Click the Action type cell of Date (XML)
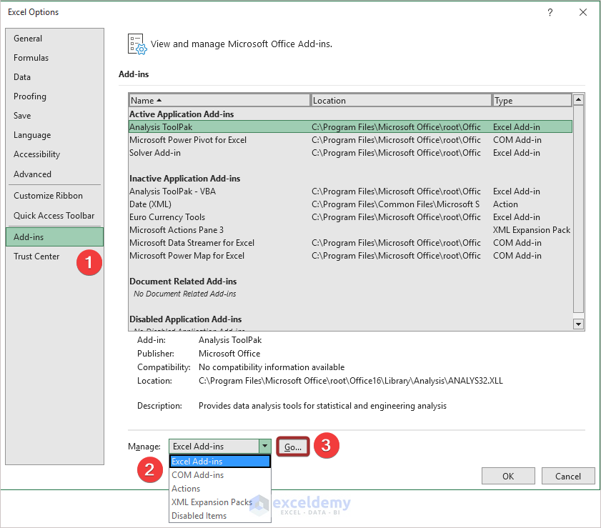This screenshot has height=528, width=601. click(505, 204)
